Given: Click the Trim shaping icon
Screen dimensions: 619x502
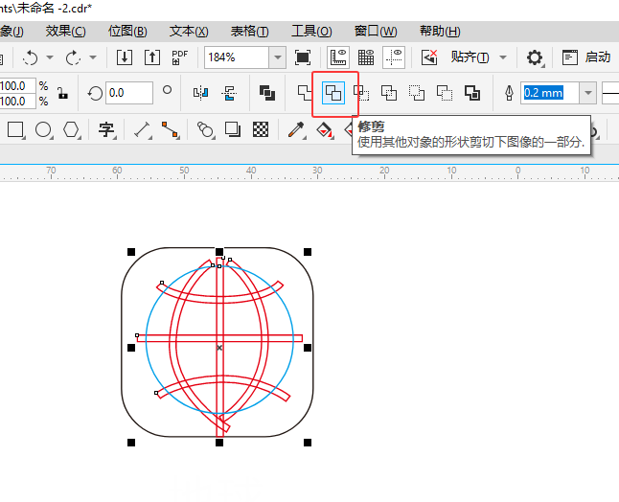Looking at the screenshot, I should click(334, 93).
